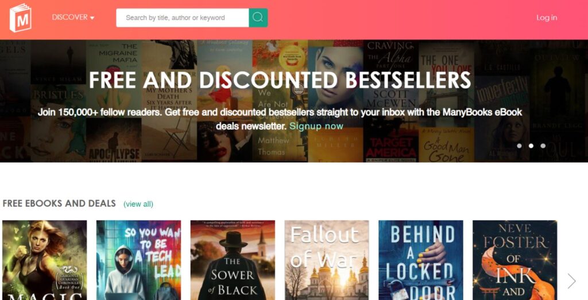Open So You Want to Be a Tech Lead cover
Image resolution: width=588 pixels, height=300 pixels.
point(139,260)
